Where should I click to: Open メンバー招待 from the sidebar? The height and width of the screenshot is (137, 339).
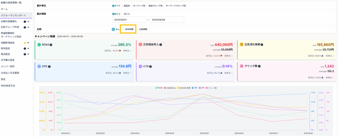coord(8,67)
